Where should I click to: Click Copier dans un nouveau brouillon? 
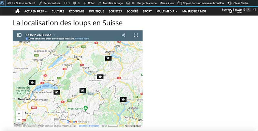coord(201,3)
